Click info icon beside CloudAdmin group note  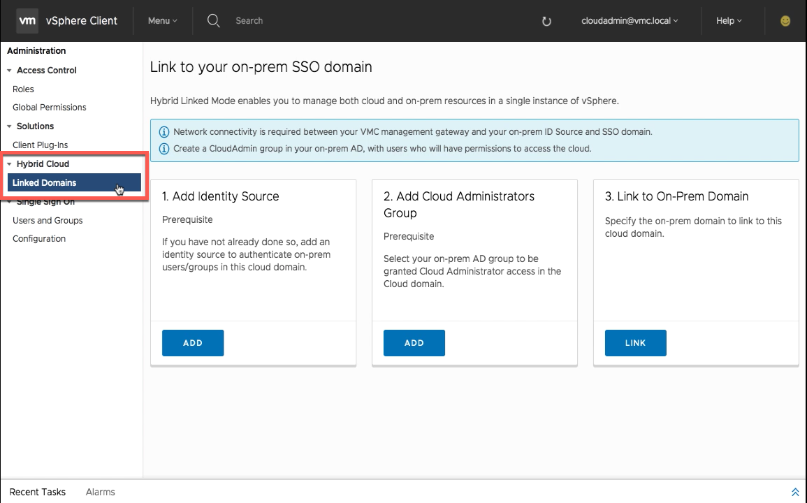(164, 148)
